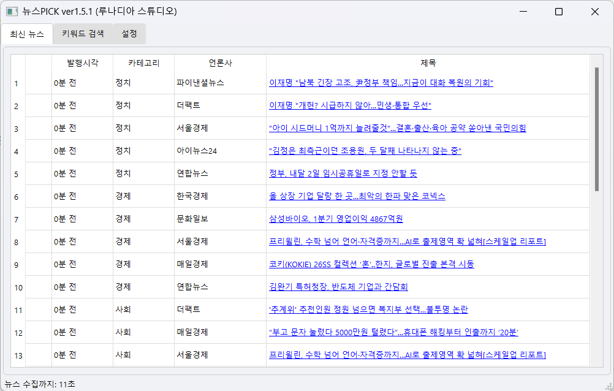
Task: Open the 이재명 남북 긴장 고조 headline
Action: click(x=381, y=83)
